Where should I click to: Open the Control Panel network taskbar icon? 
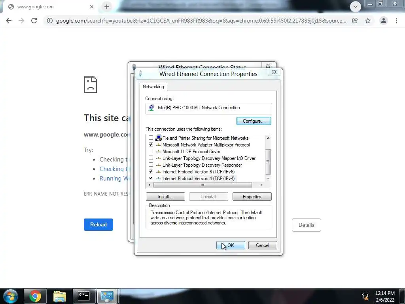pos(107,296)
